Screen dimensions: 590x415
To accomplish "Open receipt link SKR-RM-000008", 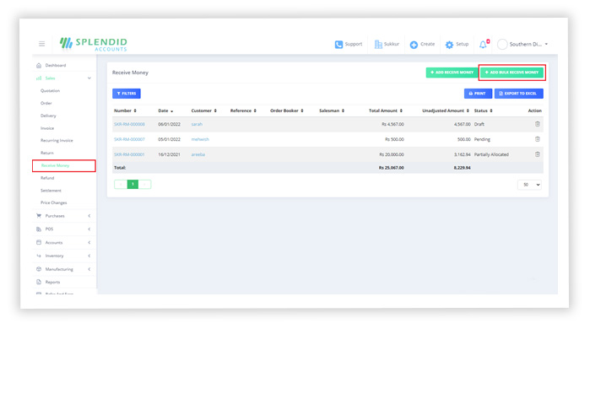I will point(129,125).
